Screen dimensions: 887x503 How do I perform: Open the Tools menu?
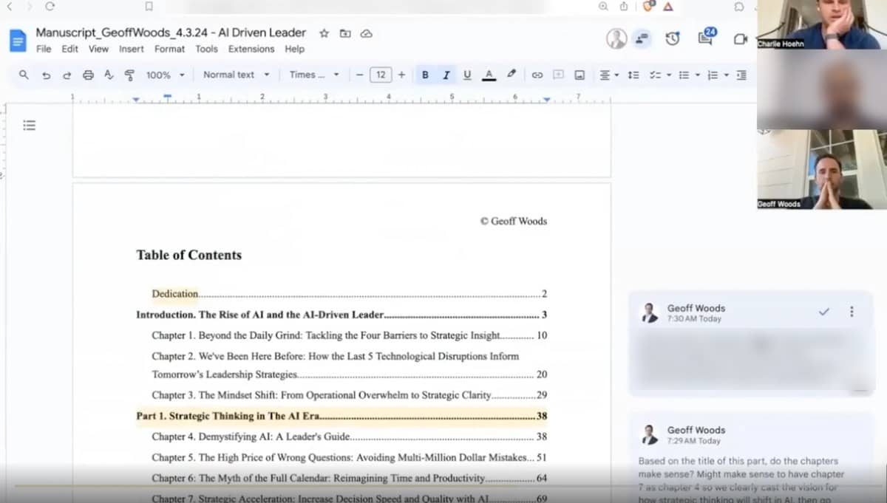pyautogui.click(x=206, y=49)
